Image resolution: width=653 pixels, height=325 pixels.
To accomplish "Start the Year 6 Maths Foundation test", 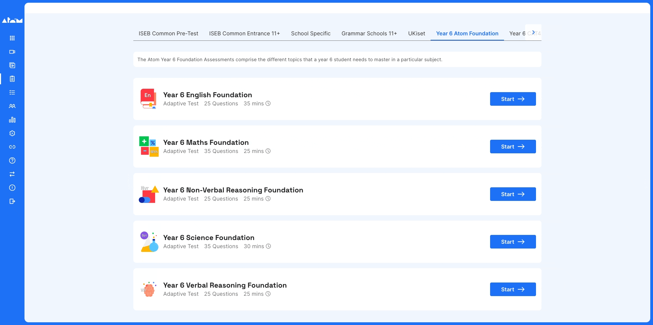I will (x=513, y=147).
